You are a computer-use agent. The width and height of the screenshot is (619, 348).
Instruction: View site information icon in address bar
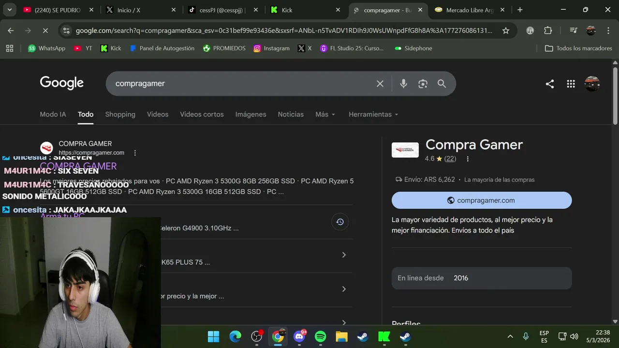[67, 30]
